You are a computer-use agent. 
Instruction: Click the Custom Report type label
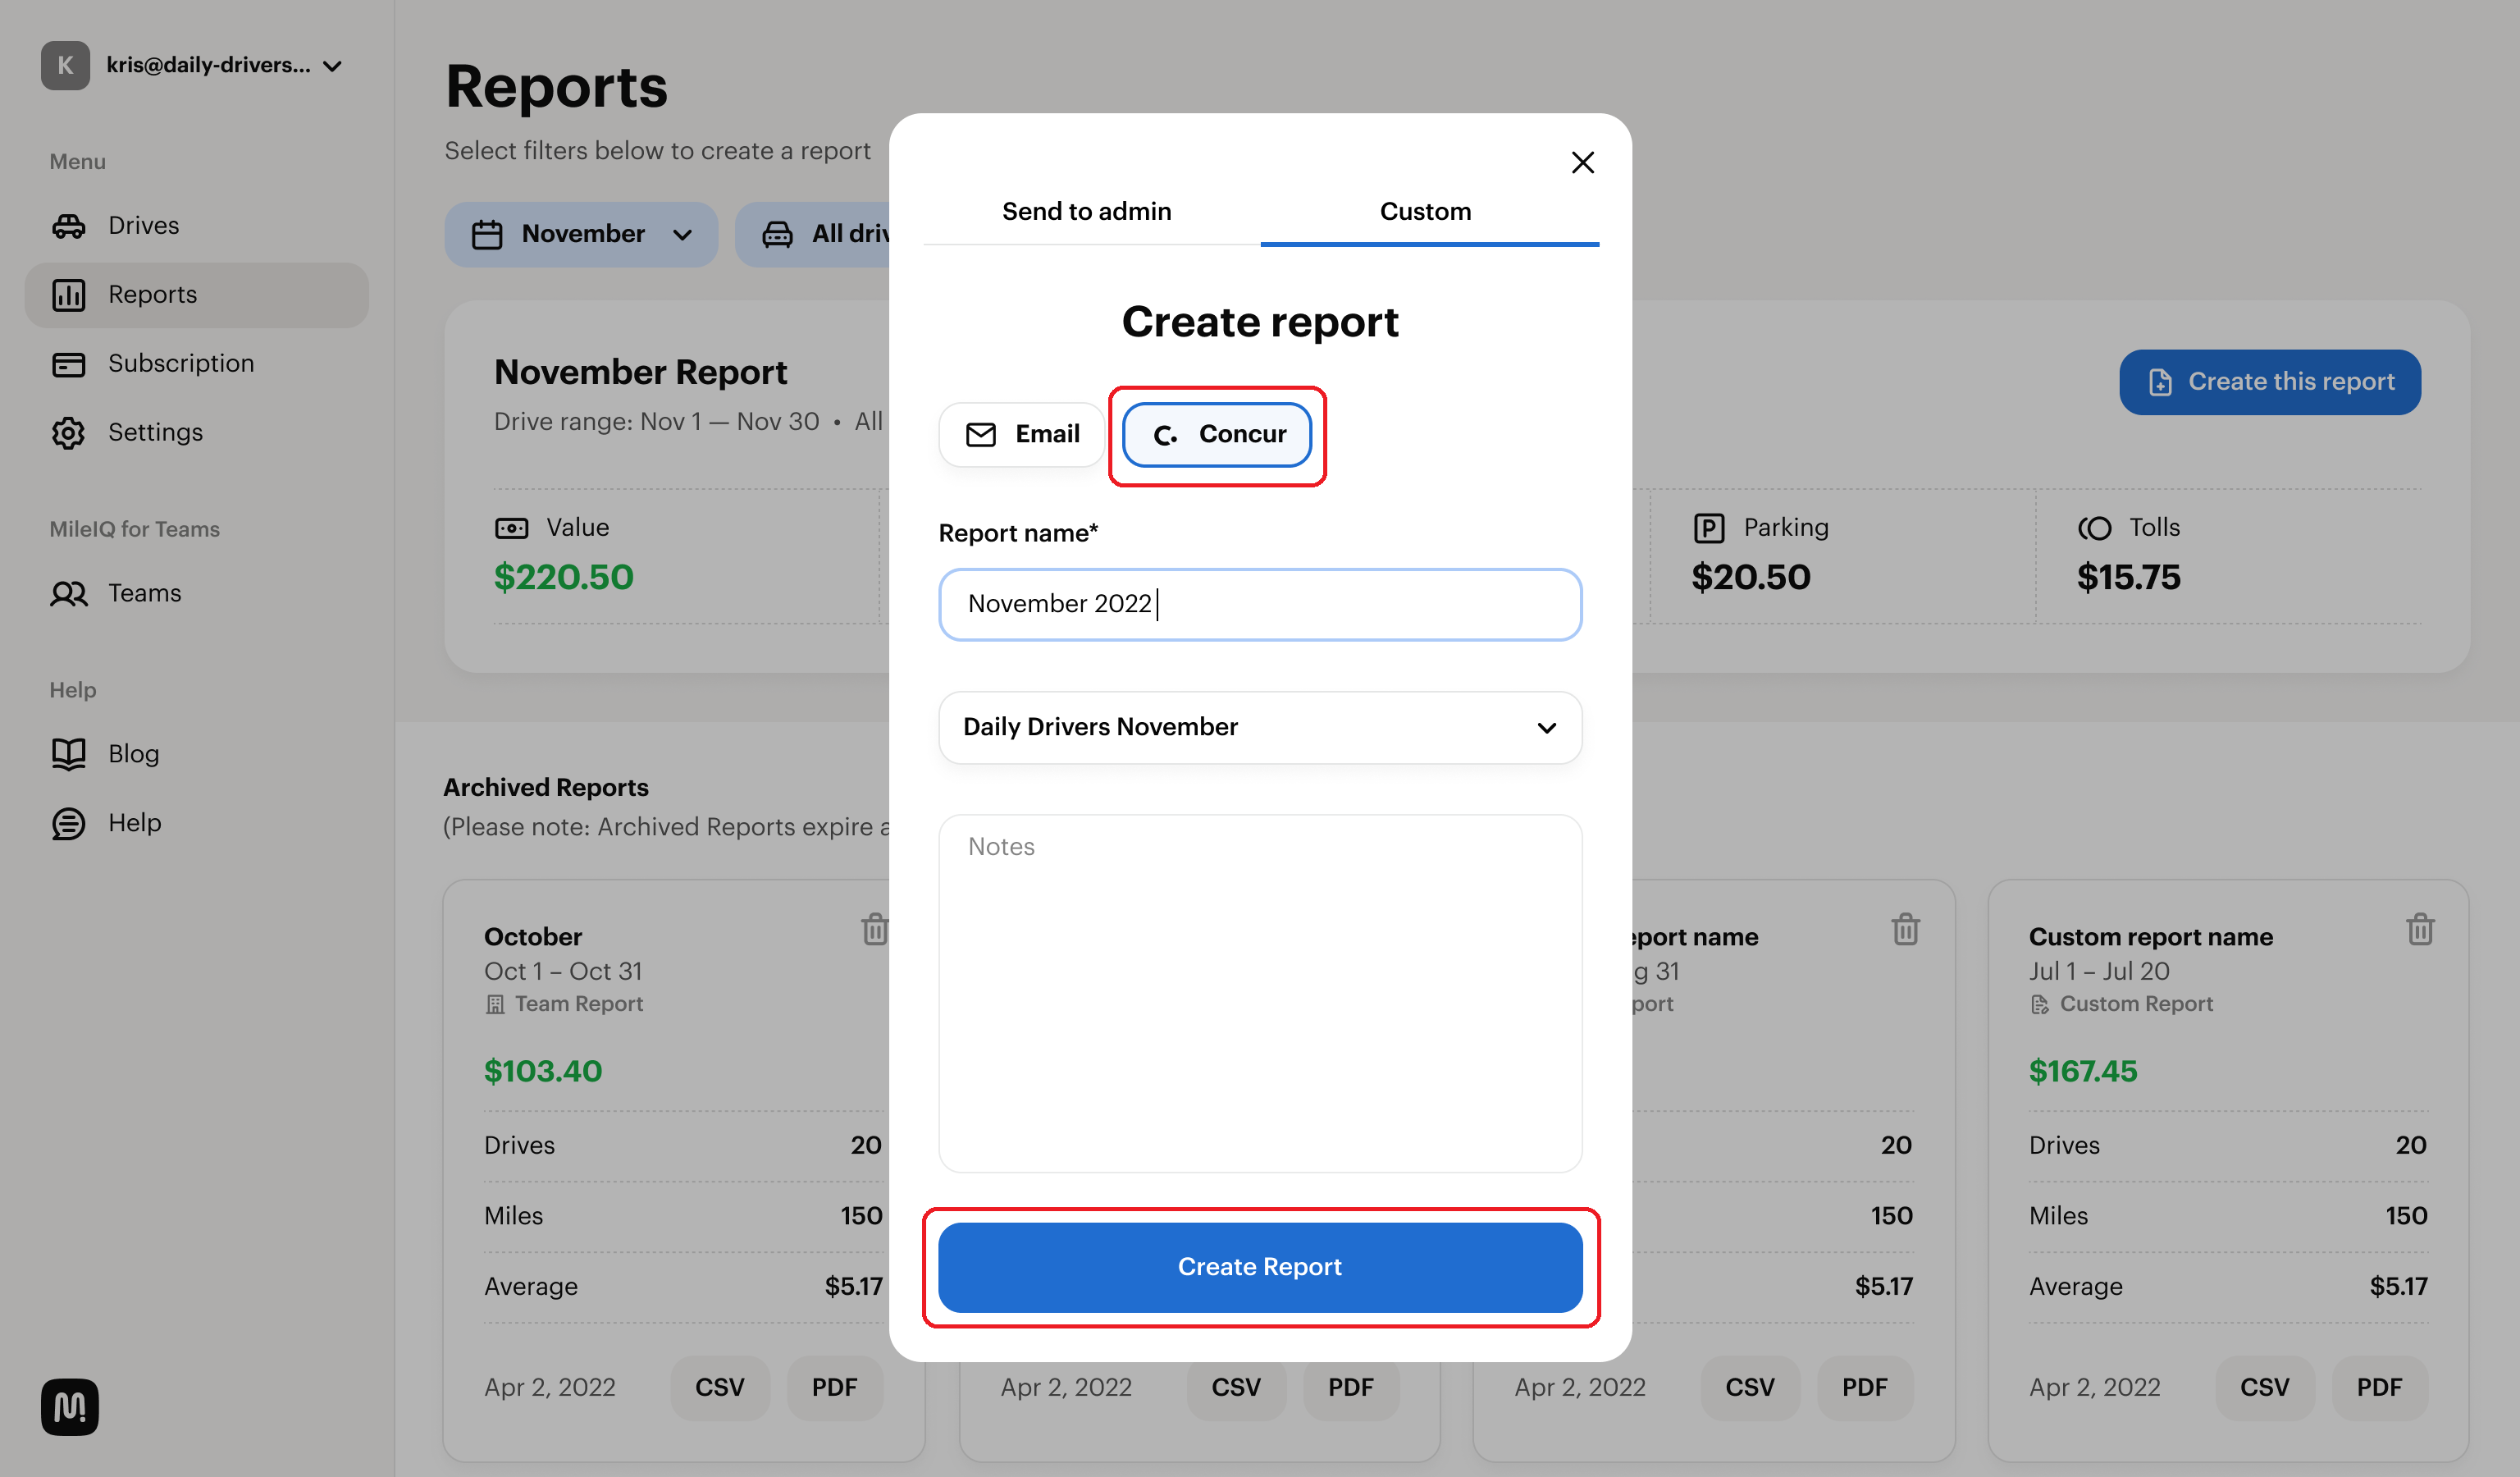pyautogui.click(x=2136, y=1003)
